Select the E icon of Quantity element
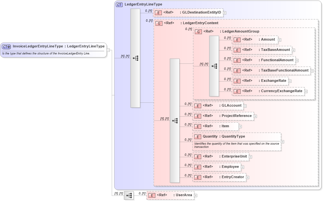Viewport: 323px width, 201px height. [x=197, y=137]
